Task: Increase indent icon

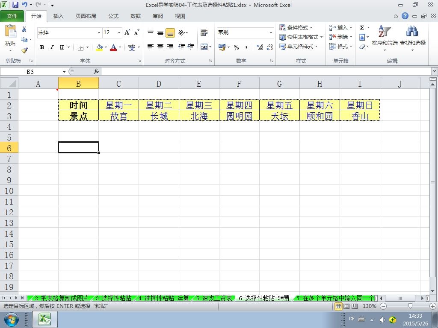Action: [x=191, y=47]
